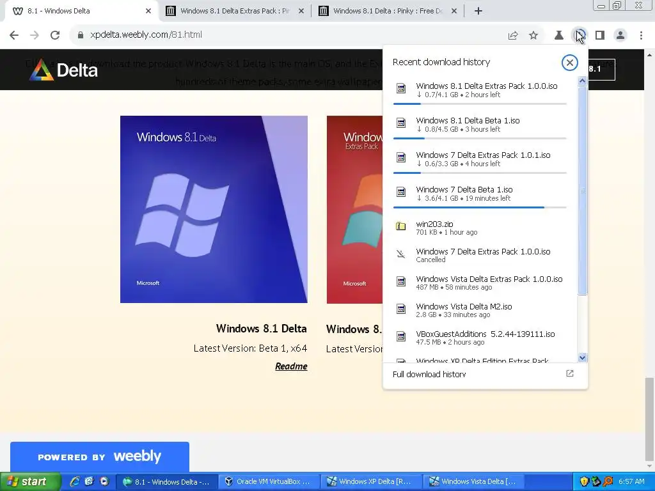Close the recent download history popup
Screen dimensions: 655x491
[x=569, y=63]
